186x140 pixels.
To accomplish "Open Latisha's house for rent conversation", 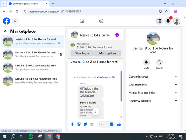I will point(33,68).
